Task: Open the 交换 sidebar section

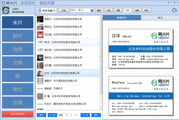Action: pyautogui.click(x=18, y=63)
